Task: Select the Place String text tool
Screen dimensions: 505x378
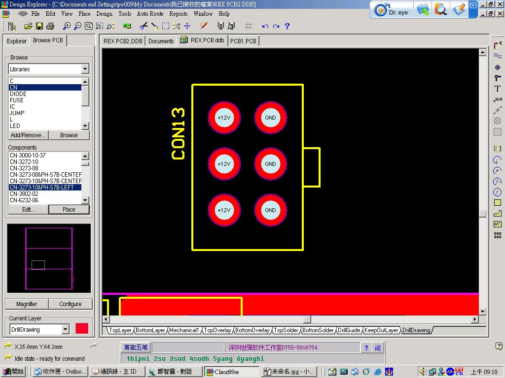Action: (498, 89)
